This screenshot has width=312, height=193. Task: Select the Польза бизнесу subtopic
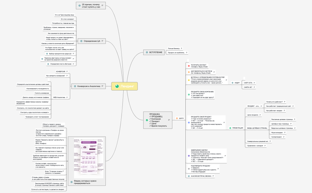[174, 48]
